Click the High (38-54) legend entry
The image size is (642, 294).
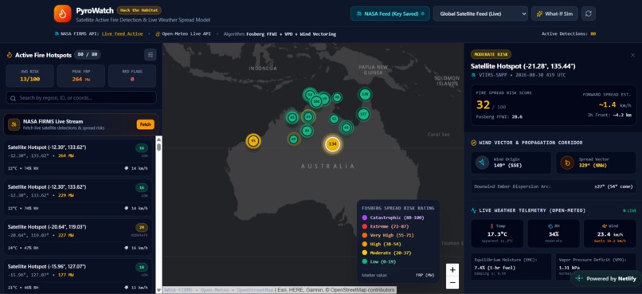tap(382, 244)
